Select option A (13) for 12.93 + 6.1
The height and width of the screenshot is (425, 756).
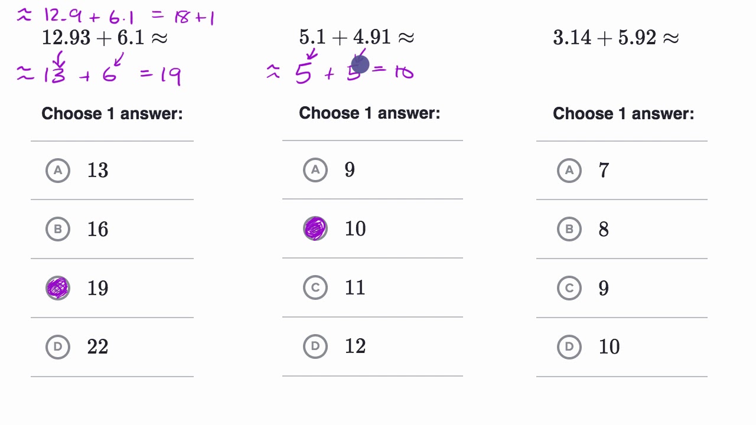click(58, 171)
